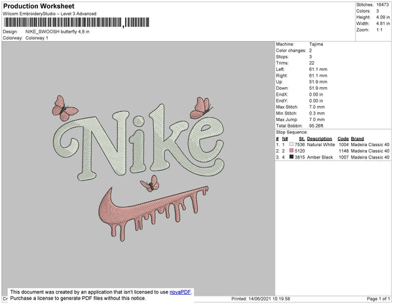Click the barcode image in the header
Image resolution: width=393 pixels, height=304 pixels.
77,22
